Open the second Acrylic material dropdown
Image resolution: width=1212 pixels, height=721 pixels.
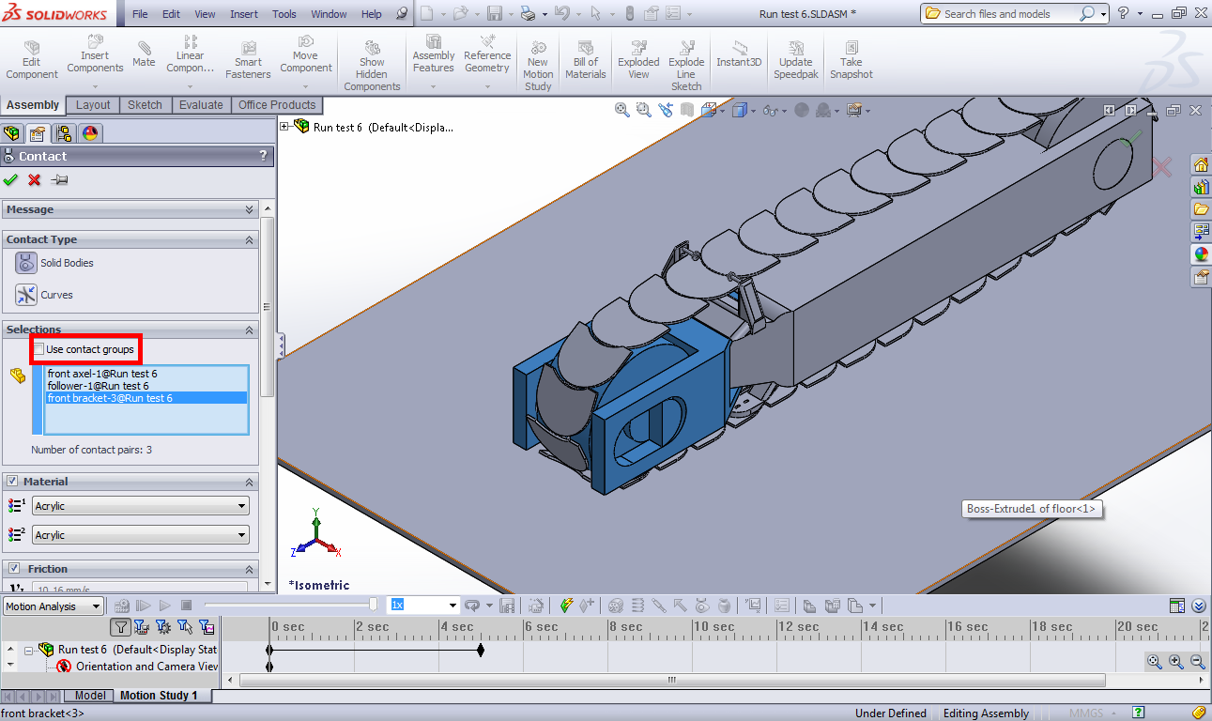(x=141, y=535)
